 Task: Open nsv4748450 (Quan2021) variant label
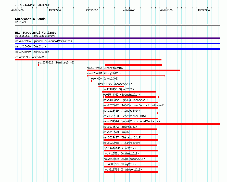click(x=118, y=89)
